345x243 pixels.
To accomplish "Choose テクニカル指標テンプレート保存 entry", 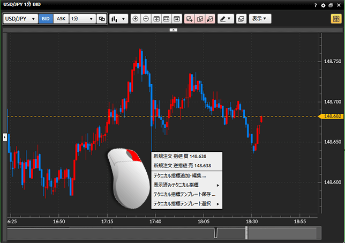I will [187, 194].
